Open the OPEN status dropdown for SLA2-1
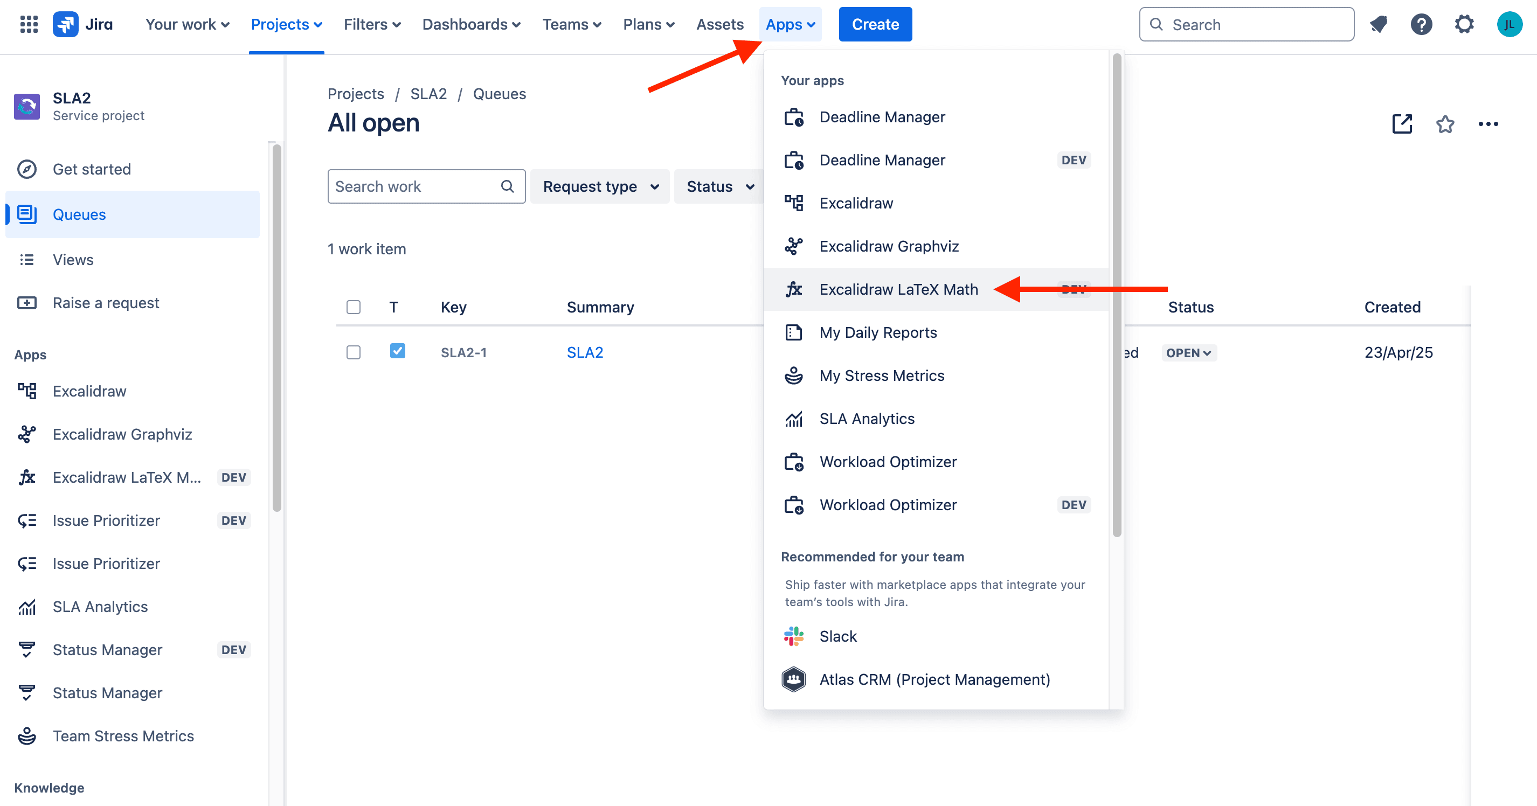1537x806 pixels. tap(1188, 352)
